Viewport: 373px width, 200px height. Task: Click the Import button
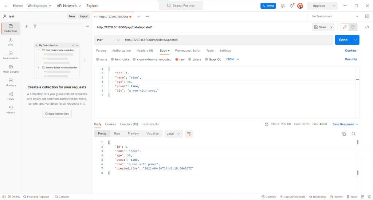[x=84, y=16]
